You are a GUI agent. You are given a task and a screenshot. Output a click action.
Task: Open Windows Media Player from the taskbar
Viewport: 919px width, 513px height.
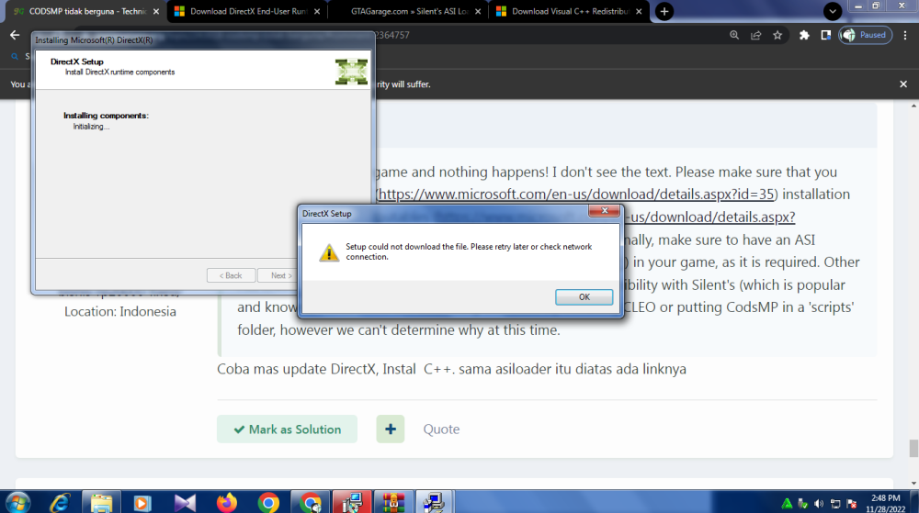(x=142, y=503)
